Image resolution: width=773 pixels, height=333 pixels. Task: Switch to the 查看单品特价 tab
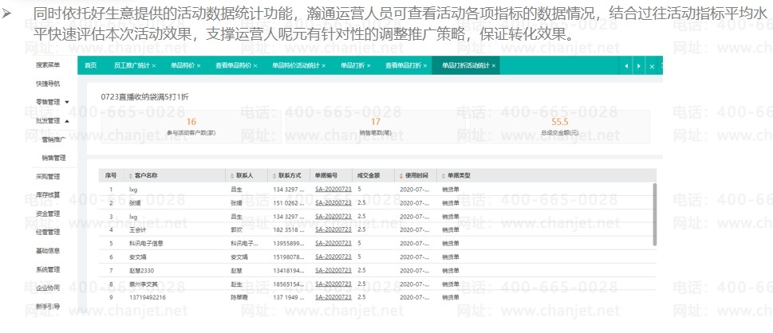233,66
